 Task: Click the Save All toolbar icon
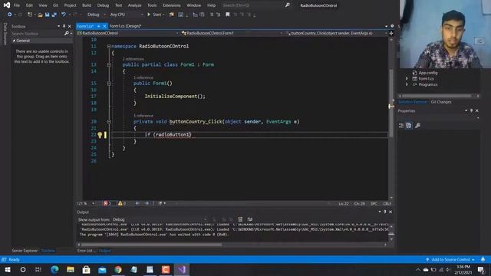click(x=54, y=15)
